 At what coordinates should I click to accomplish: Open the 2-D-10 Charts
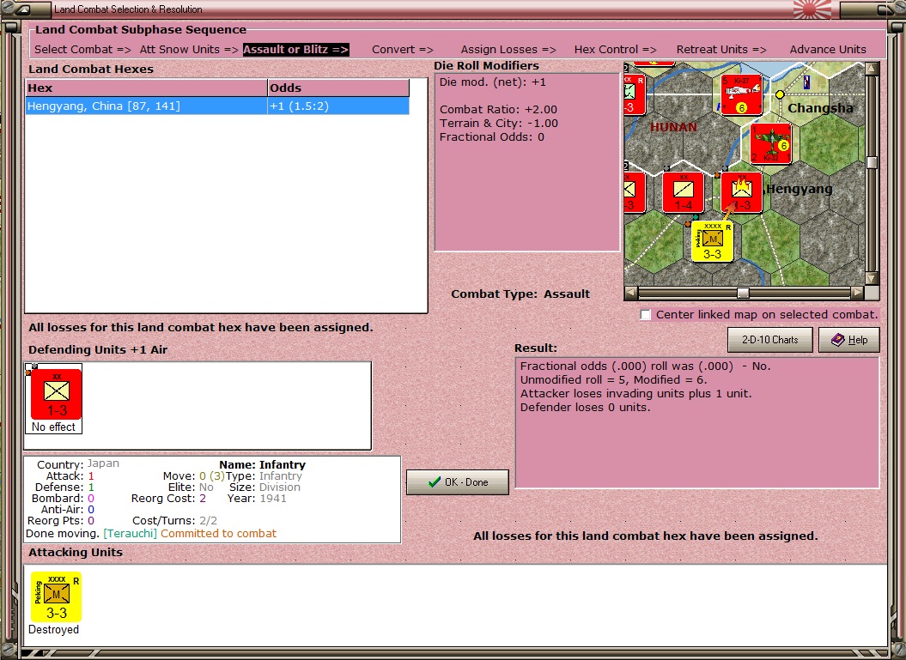(769, 340)
